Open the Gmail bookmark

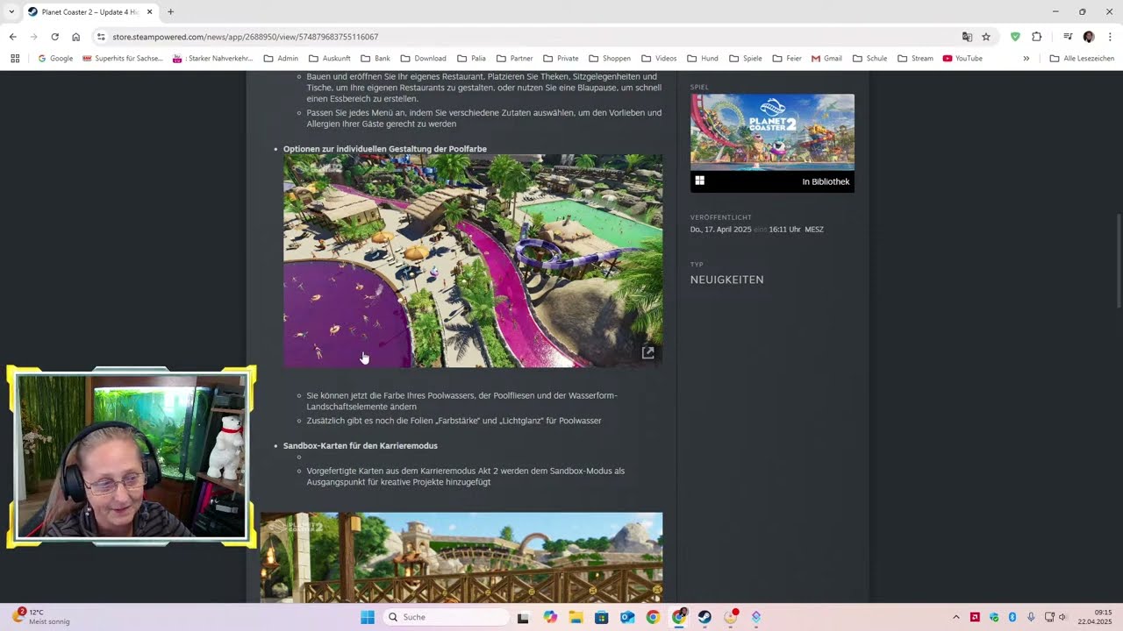click(826, 59)
